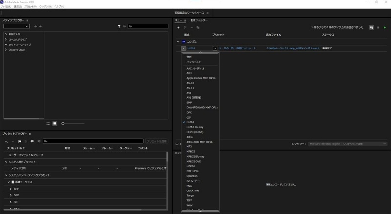Click the H.264 format link in the queue
The image size is (391, 214).
click(191, 48)
